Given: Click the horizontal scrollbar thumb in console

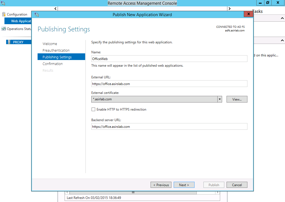Looking at the screenshot, I should [133, 192].
